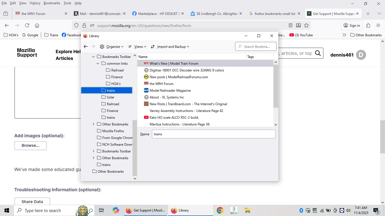Open new tab with plus button

368,13
